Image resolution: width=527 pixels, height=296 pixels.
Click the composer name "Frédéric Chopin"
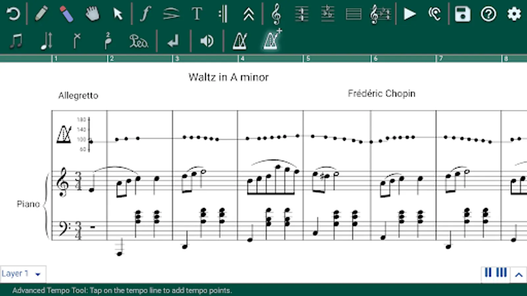coord(381,93)
